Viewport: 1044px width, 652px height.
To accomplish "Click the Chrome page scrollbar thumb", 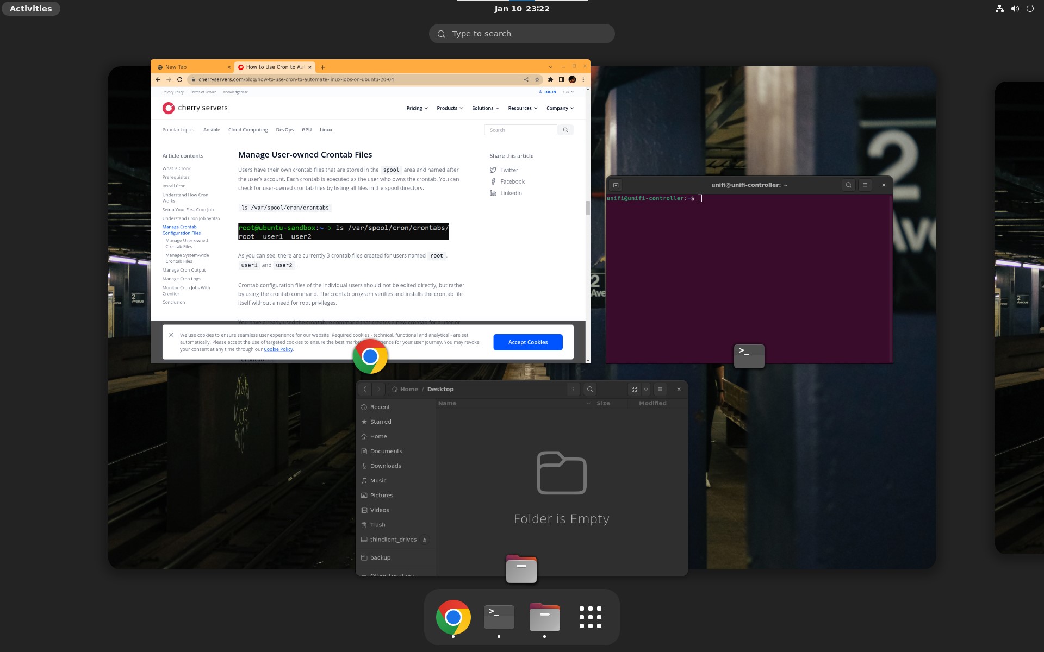I will pyautogui.click(x=588, y=208).
